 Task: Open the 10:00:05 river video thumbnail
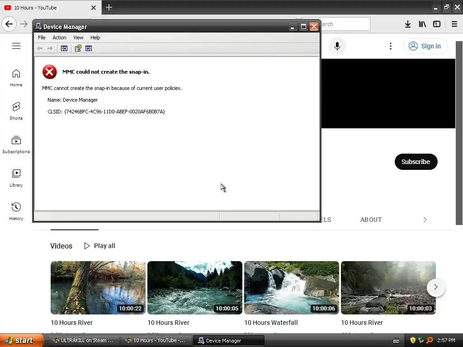tap(195, 288)
